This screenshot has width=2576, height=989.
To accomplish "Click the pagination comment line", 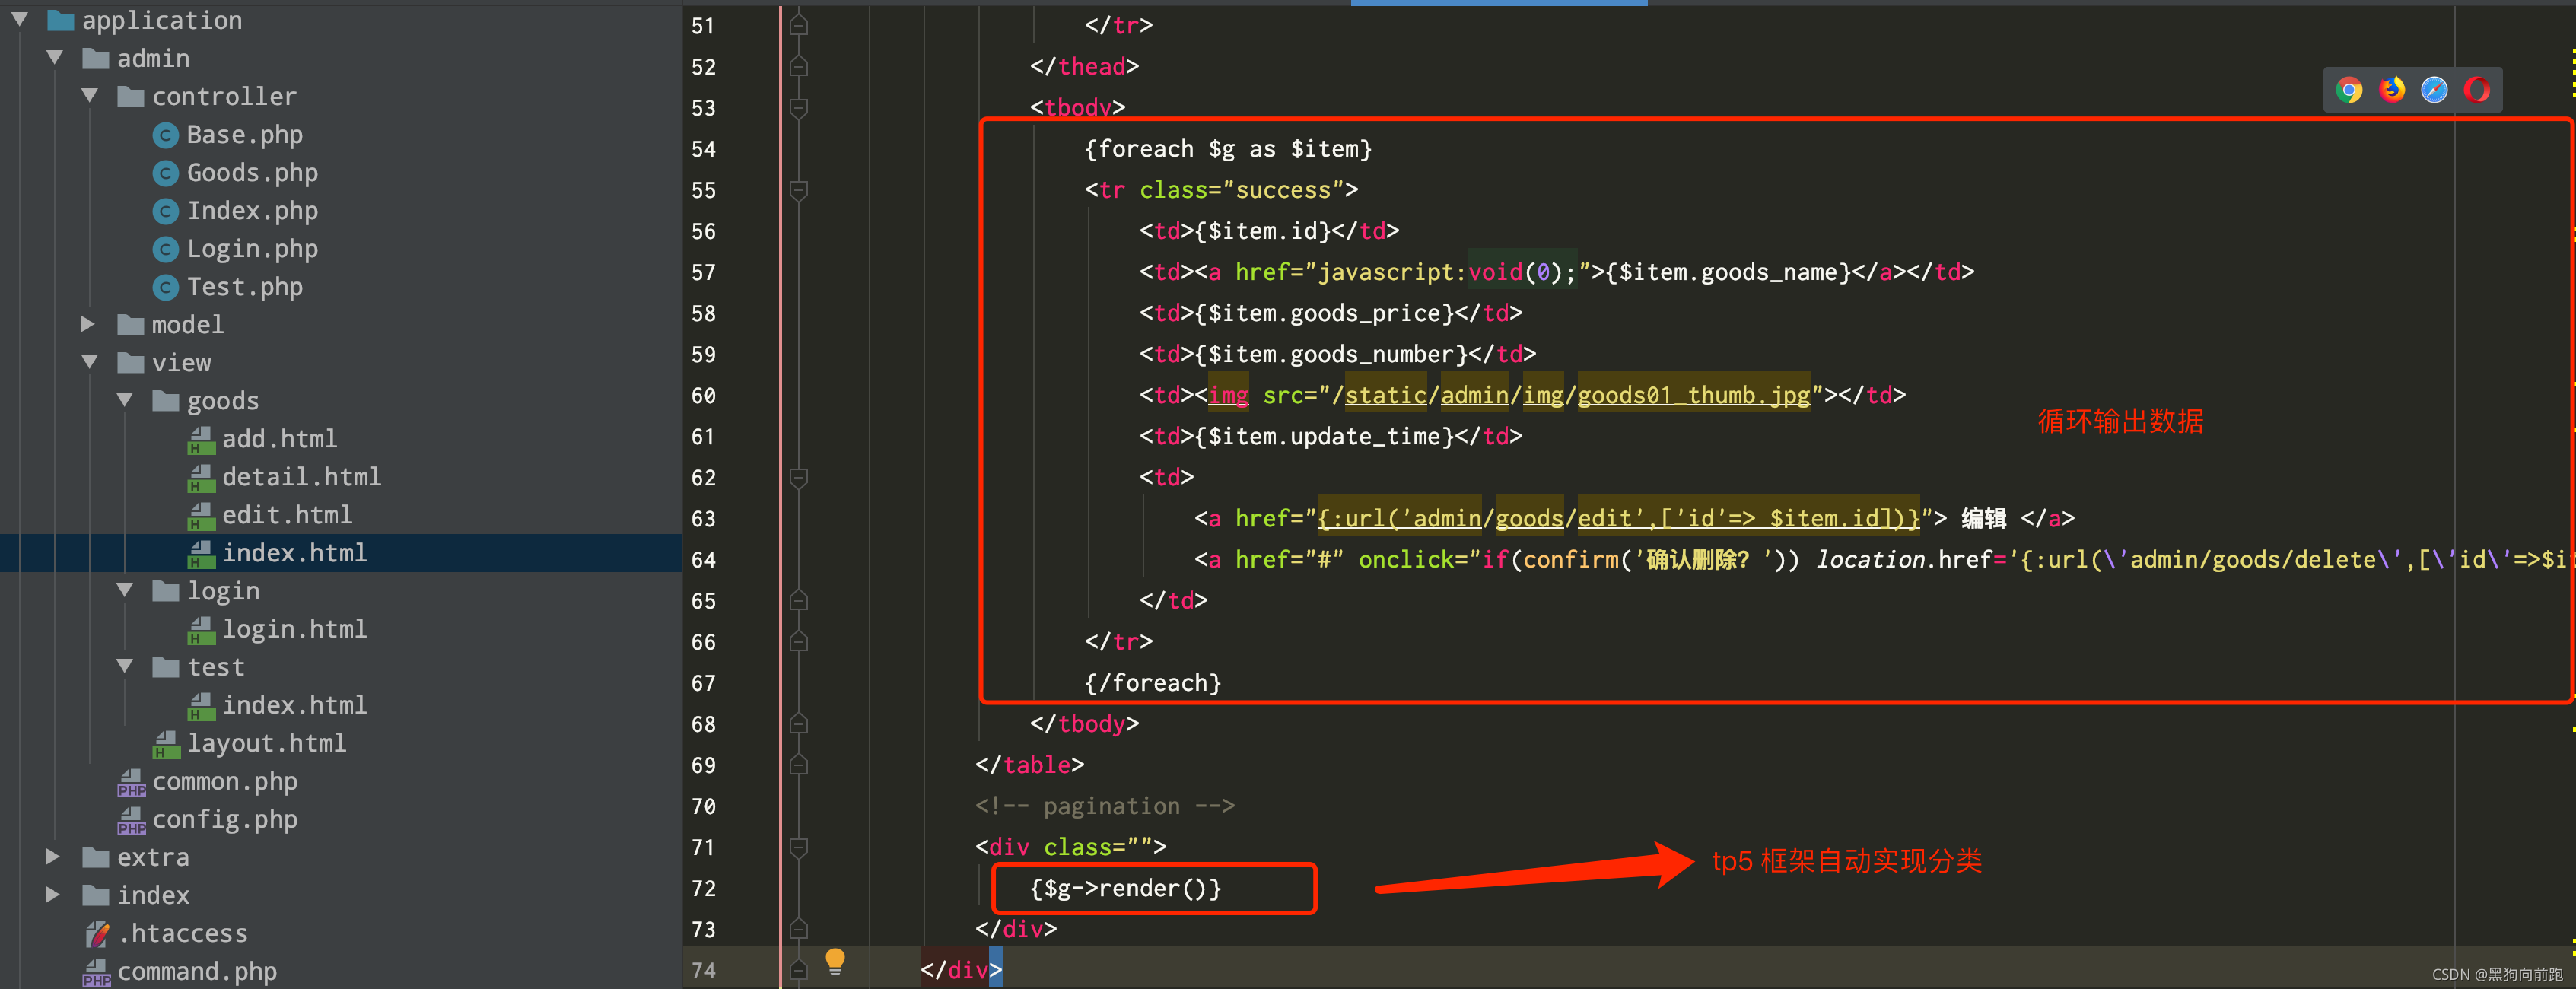I will coord(1105,806).
